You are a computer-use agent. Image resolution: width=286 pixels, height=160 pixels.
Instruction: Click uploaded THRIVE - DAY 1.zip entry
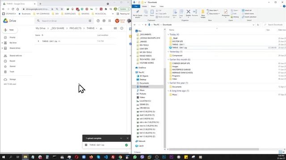(x=106, y=145)
